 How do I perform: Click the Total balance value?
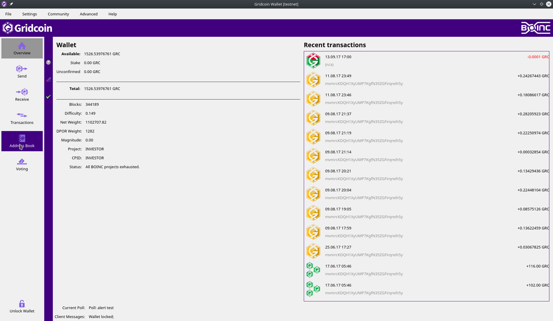pos(102,89)
